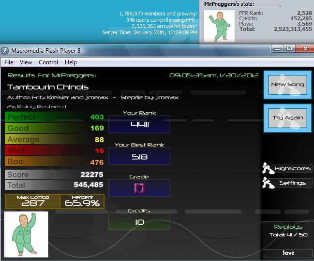Start a New Song
Image resolution: width=314 pixels, height=261 pixels.
[287, 85]
